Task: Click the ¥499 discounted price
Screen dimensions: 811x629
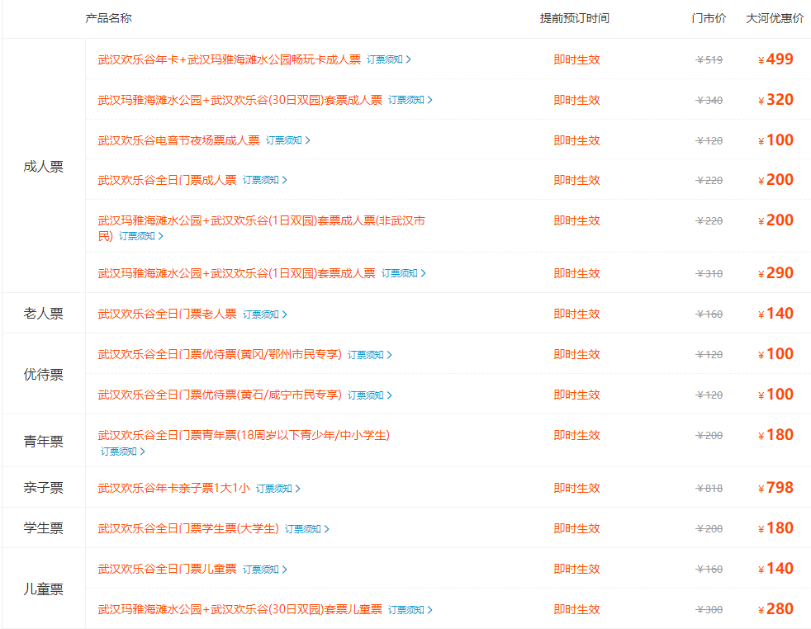Action: click(x=775, y=59)
